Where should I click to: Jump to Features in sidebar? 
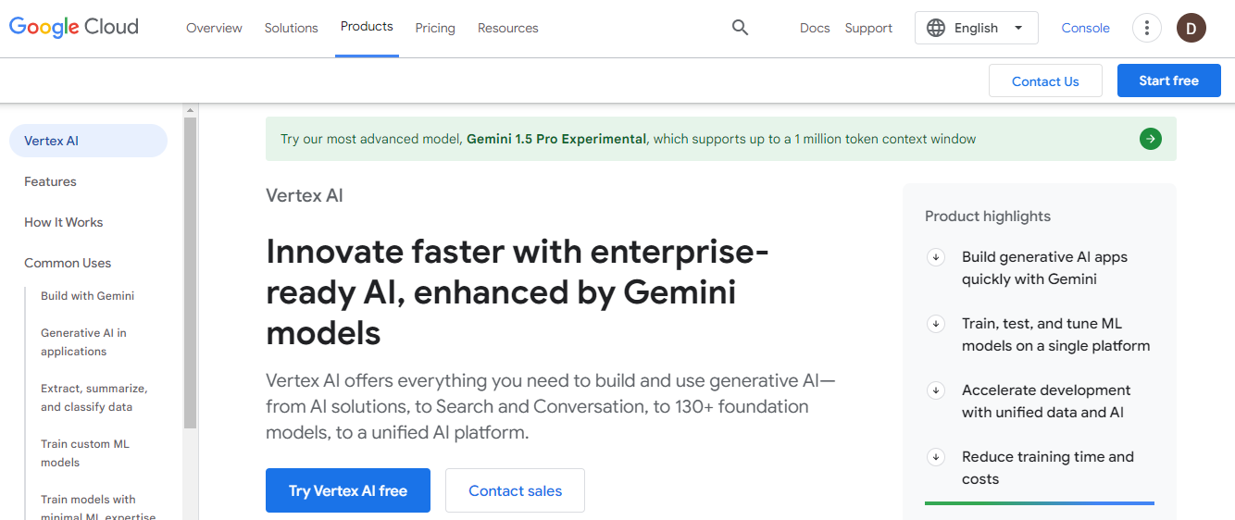point(50,181)
